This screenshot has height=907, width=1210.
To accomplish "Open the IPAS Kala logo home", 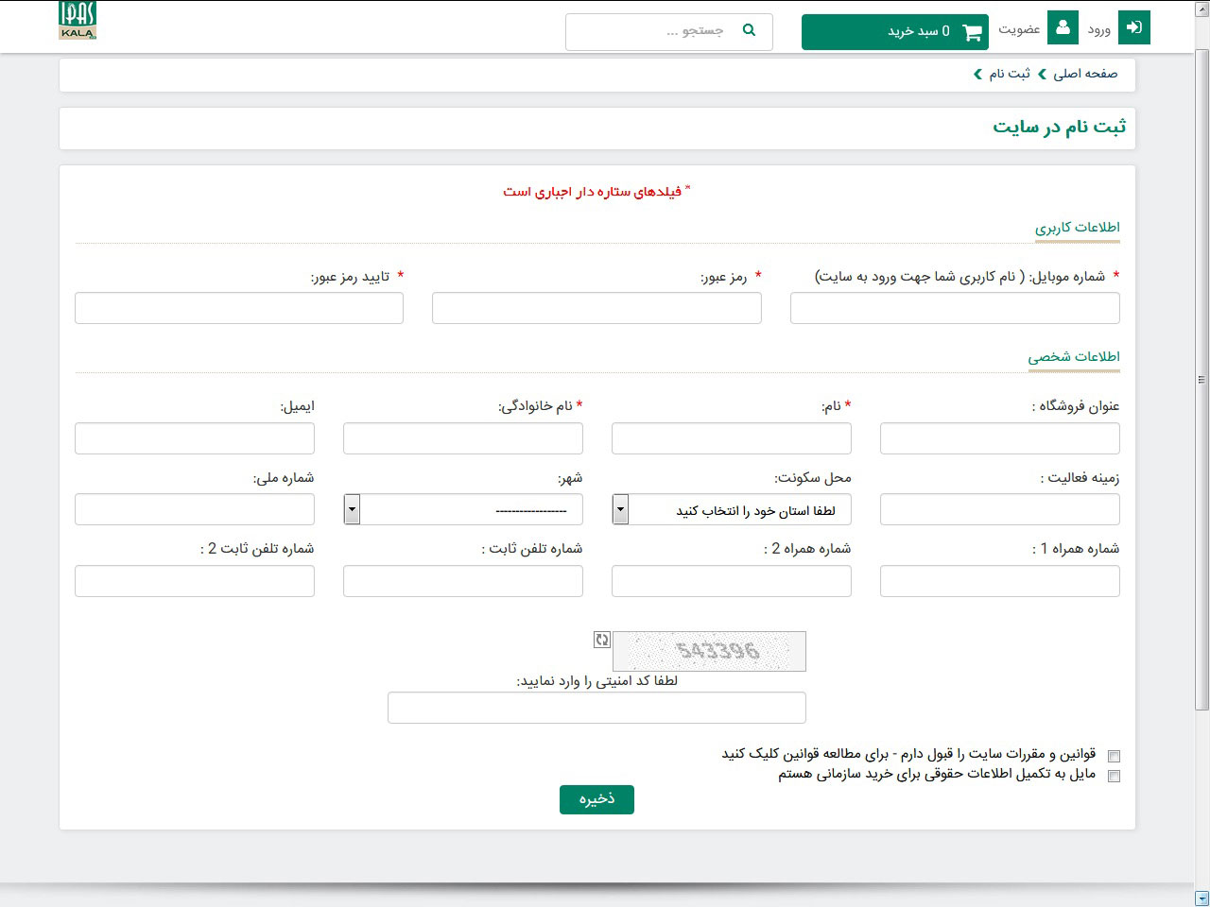I will [x=78, y=21].
